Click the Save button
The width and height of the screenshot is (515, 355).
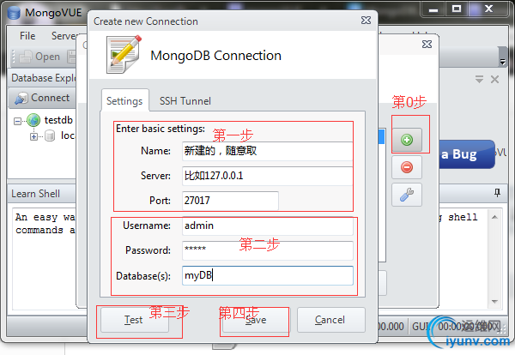[256, 320]
